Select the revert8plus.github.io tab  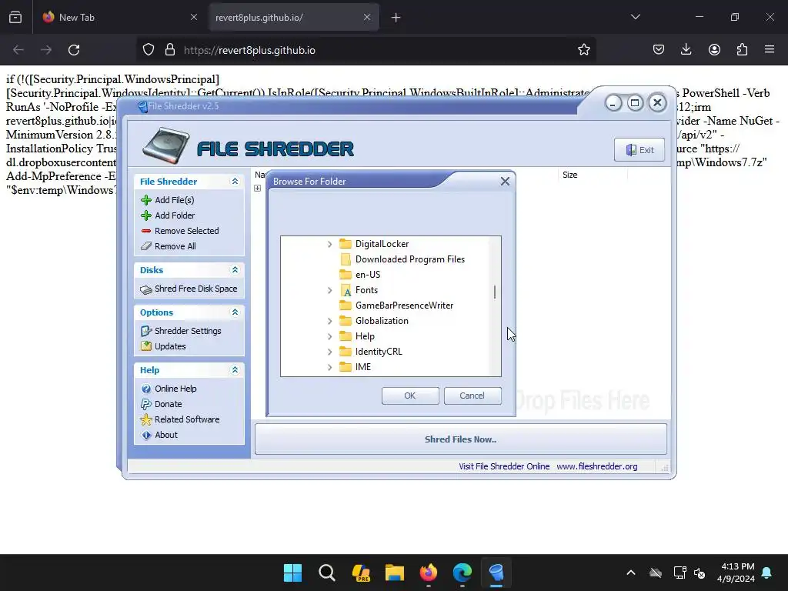pyautogui.click(x=294, y=17)
